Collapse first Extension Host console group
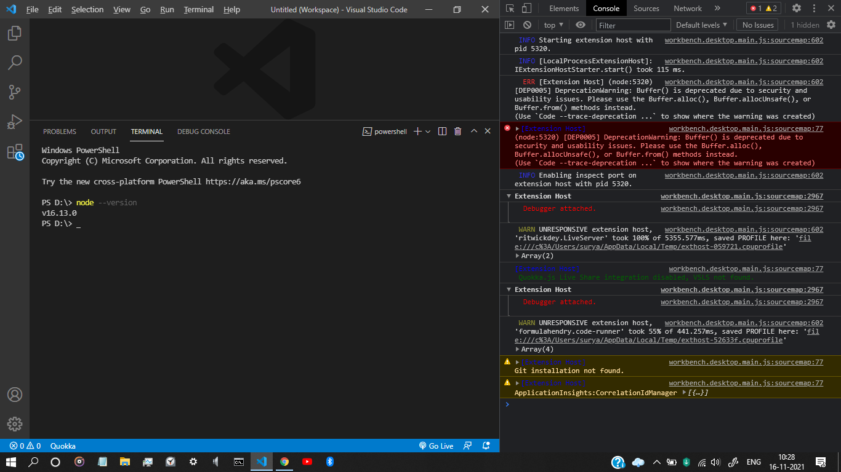Image resolution: width=841 pixels, height=472 pixels. pyautogui.click(x=509, y=196)
